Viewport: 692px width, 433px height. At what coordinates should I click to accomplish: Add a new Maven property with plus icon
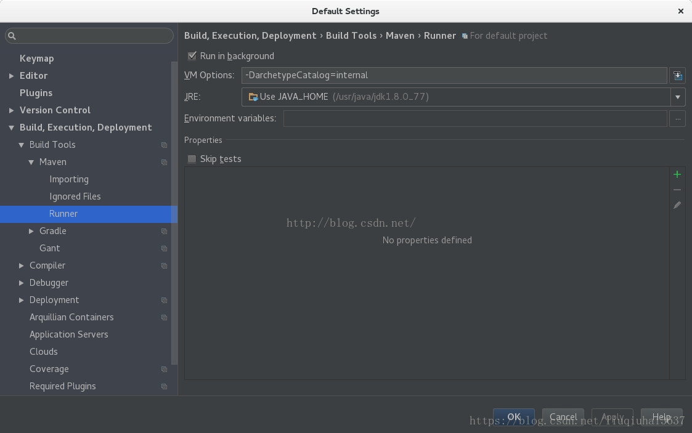coord(677,174)
